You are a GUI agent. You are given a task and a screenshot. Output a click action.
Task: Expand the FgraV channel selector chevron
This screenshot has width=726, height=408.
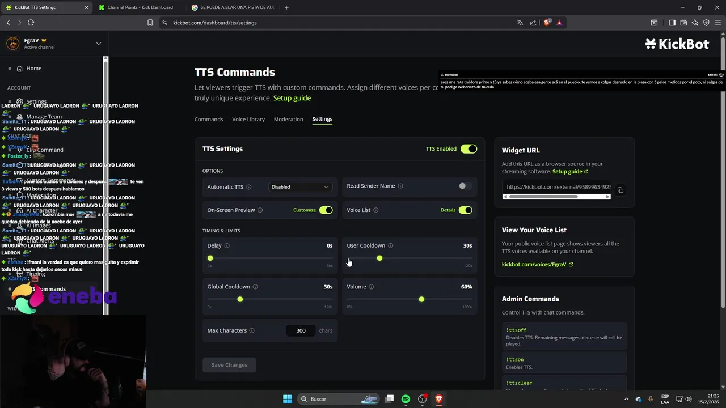98,43
